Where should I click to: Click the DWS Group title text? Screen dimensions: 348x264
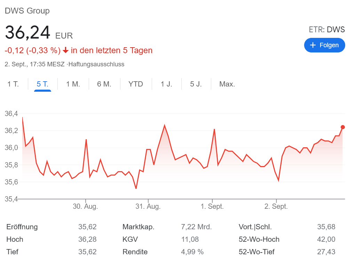(27, 11)
